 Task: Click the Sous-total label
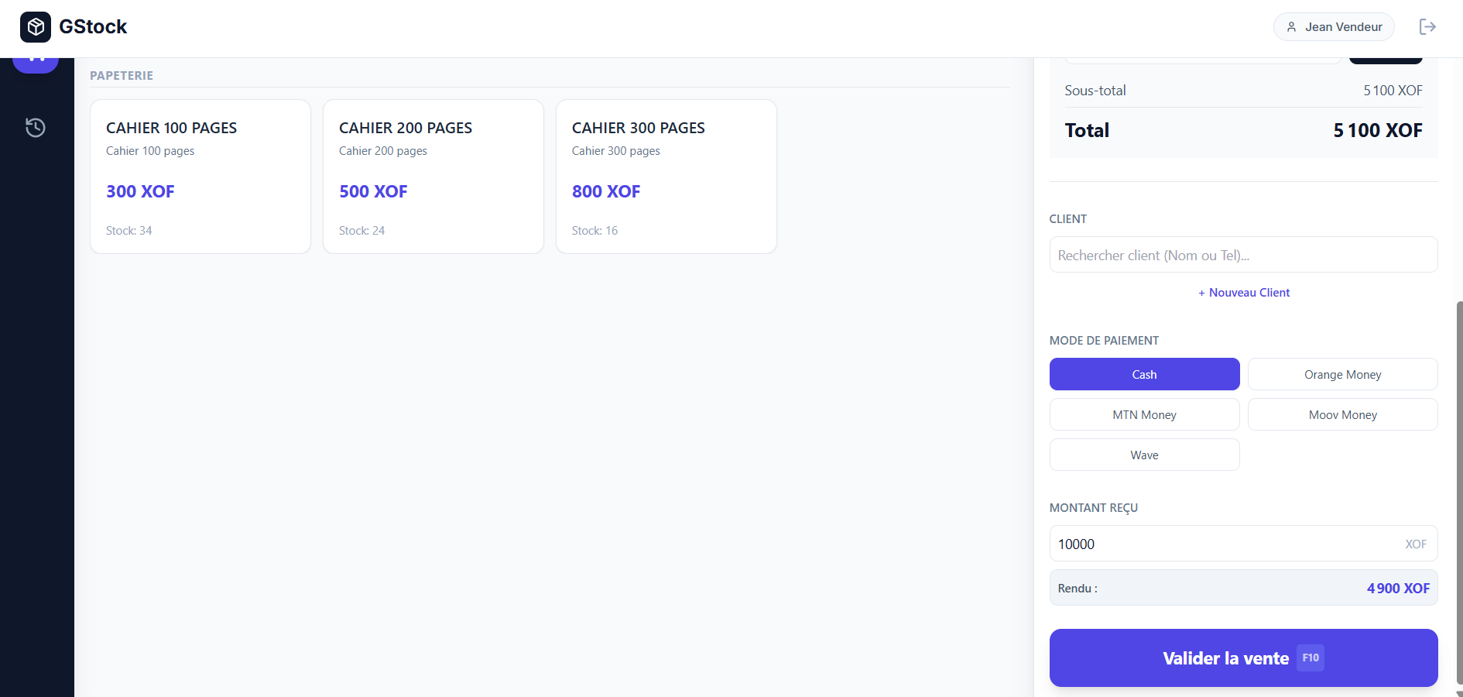[1095, 91]
